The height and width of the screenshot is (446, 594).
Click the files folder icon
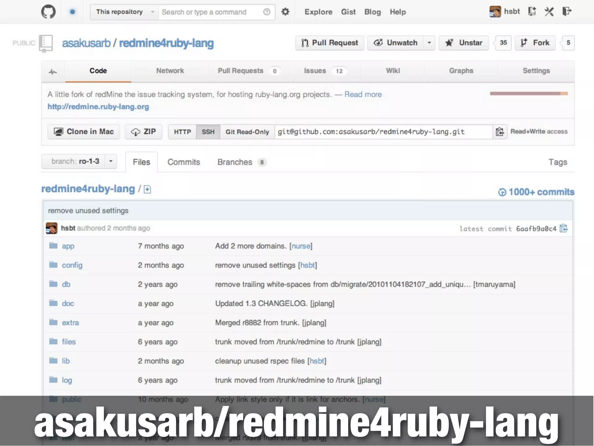[x=53, y=341]
